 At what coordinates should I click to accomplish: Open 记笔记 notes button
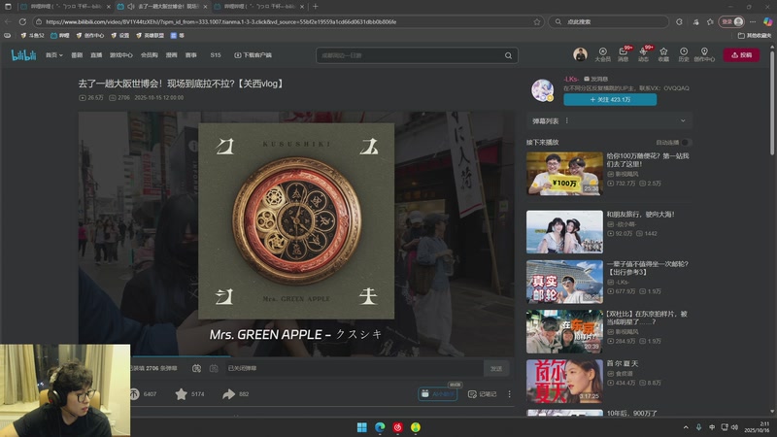[482, 394]
